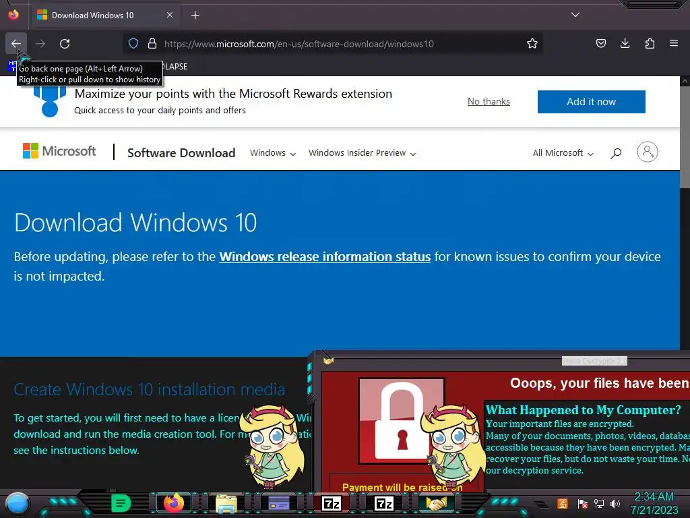The height and width of the screenshot is (518, 690).
Task: Open the second 7-Zip taskbar item
Action: 383,503
